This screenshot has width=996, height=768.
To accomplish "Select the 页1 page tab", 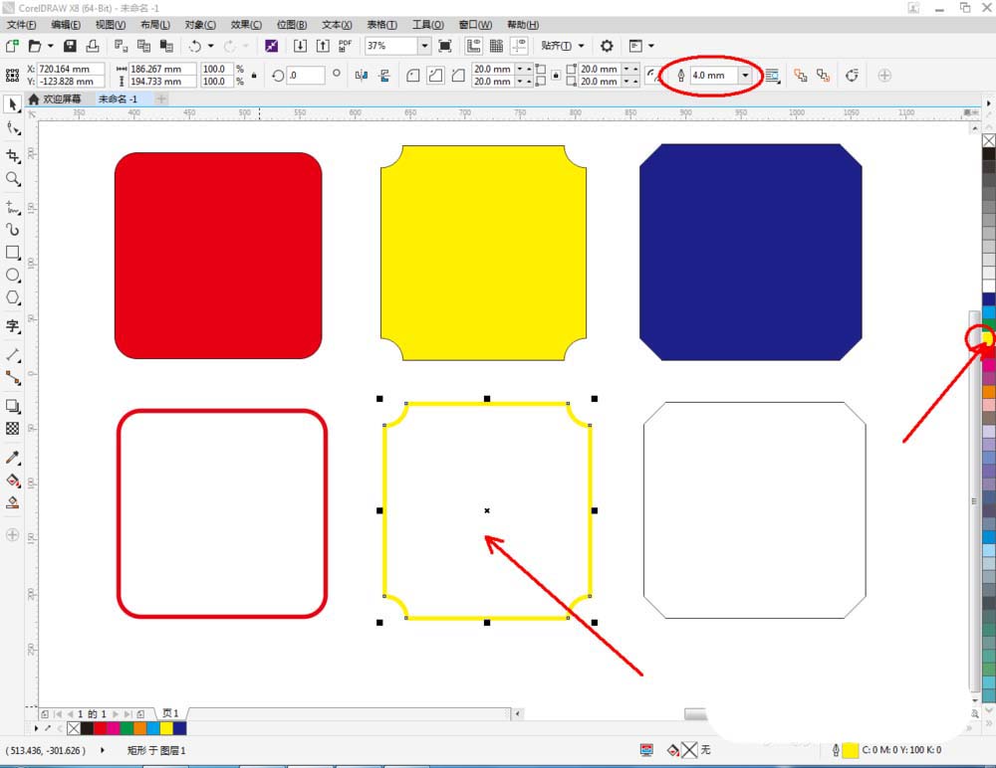I will tap(171, 713).
